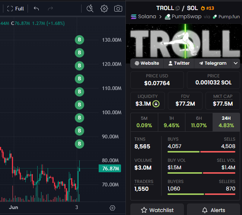The height and width of the screenshot is (215, 242).
Task: Open TROLL Twitter page
Action: click(x=179, y=63)
